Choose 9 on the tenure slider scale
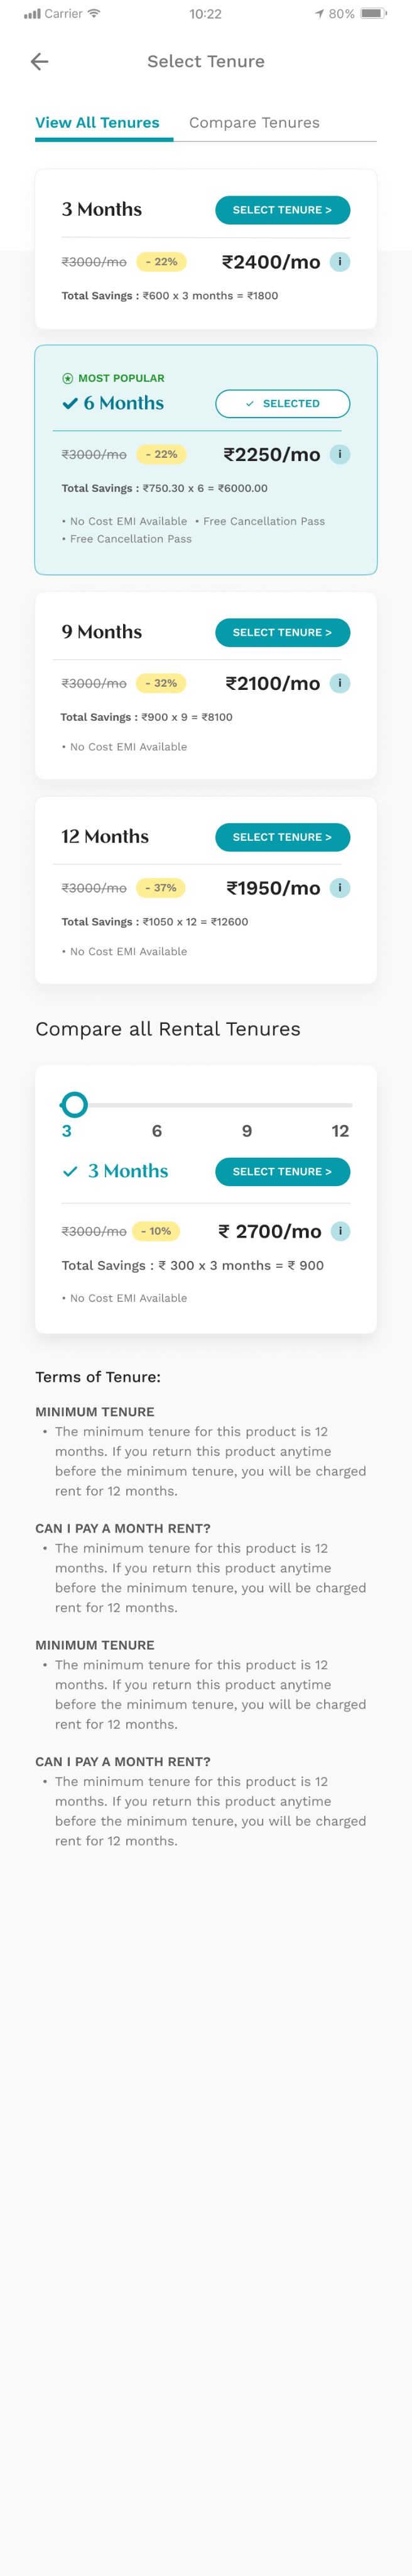This screenshot has width=412, height=2576. pos(246,1131)
